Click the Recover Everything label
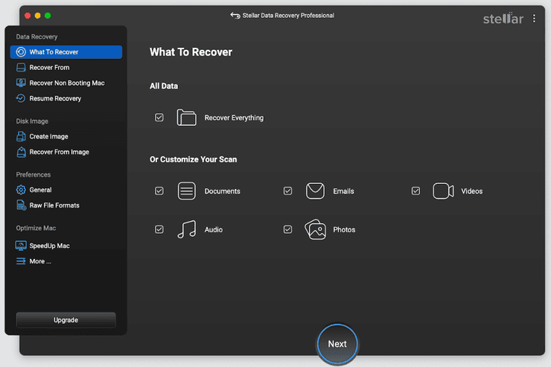The height and width of the screenshot is (367, 551). [234, 118]
